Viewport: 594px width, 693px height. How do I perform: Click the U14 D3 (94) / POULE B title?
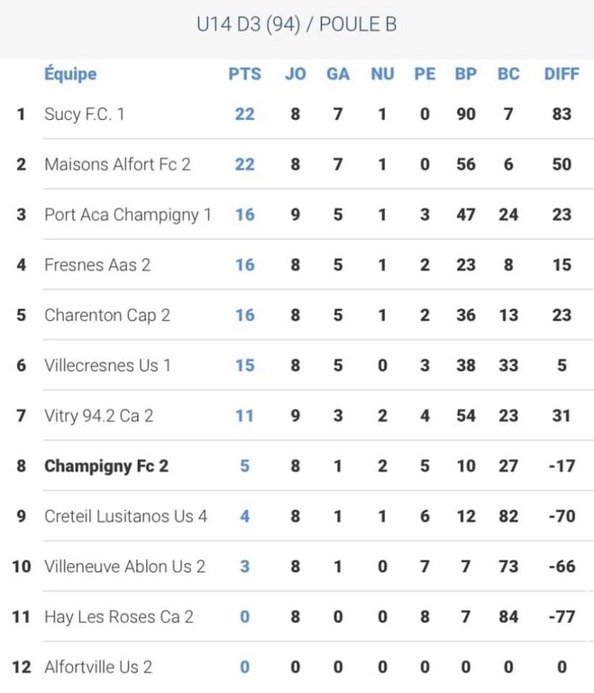pos(297,24)
